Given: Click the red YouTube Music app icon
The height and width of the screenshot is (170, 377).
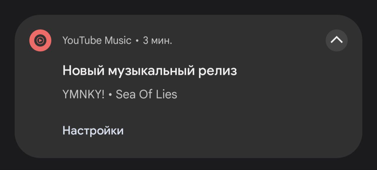Looking at the screenshot, I should 40,40.
